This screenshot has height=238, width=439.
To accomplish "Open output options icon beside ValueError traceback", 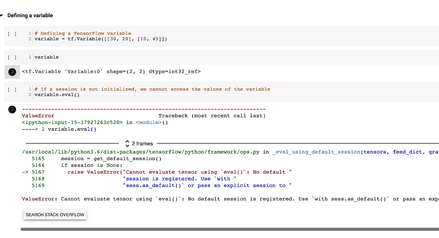I will 12,110.
